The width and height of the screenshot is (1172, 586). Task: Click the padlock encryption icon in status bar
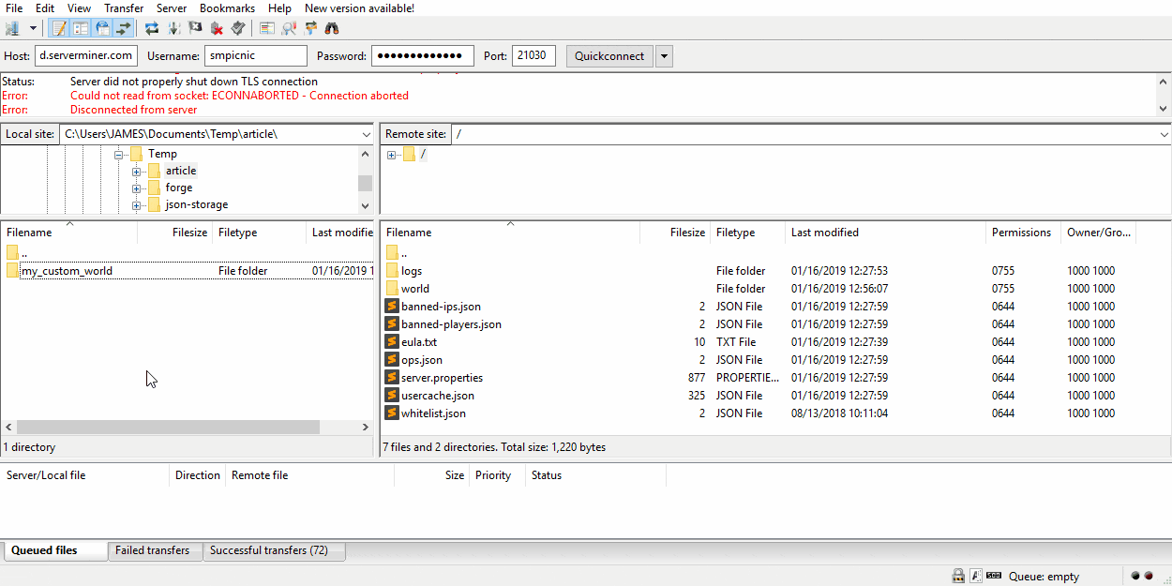pyautogui.click(x=958, y=576)
